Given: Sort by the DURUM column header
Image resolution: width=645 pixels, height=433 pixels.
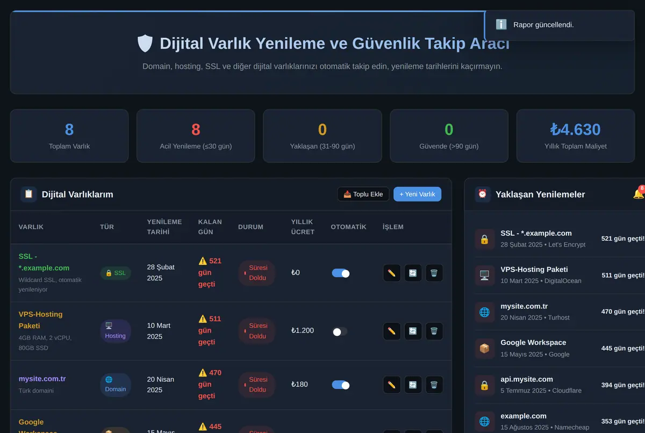Looking at the screenshot, I should pos(250,227).
